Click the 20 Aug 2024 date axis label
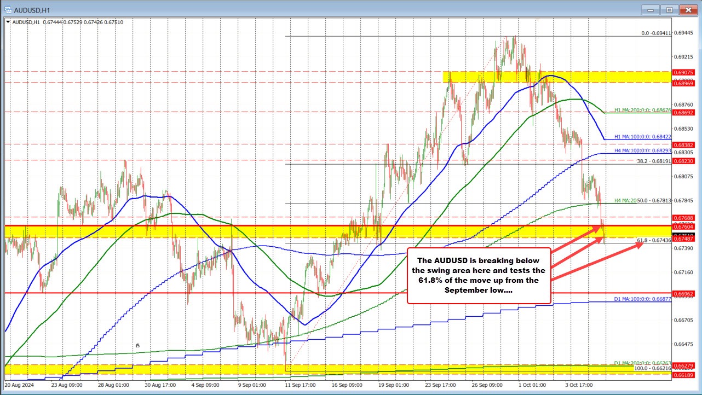Viewport: 702px width, 395px height. click(x=20, y=385)
